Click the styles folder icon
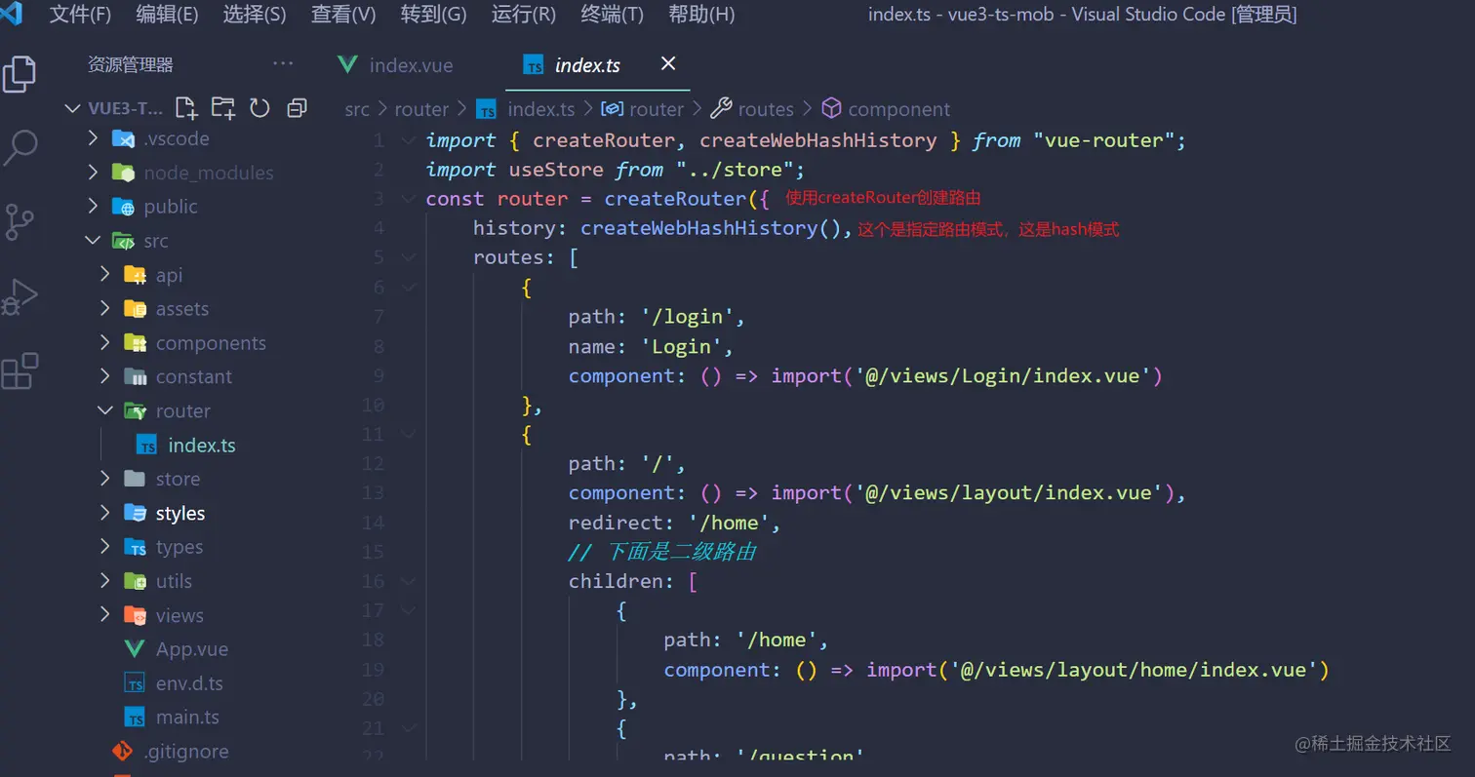This screenshot has height=777, width=1475. (x=136, y=514)
